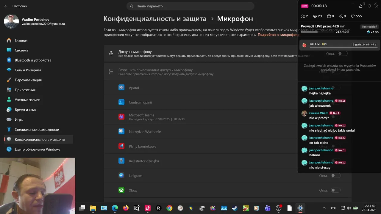Image resolution: width=381 pixels, height=214 pixels.
Task: Open TikTok from the taskbar
Action: (x=148, y=208)
